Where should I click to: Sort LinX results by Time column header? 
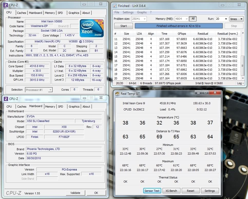coord(164,34)
